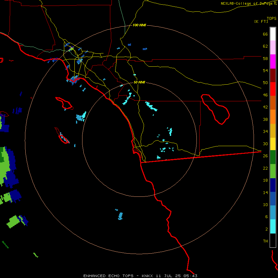Viewport: 278px width, 278px height.
Task: Select the dark green legend swatch
Action: point(273,157)
